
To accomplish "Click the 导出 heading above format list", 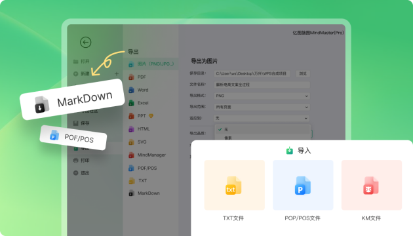I will [133, 52].
